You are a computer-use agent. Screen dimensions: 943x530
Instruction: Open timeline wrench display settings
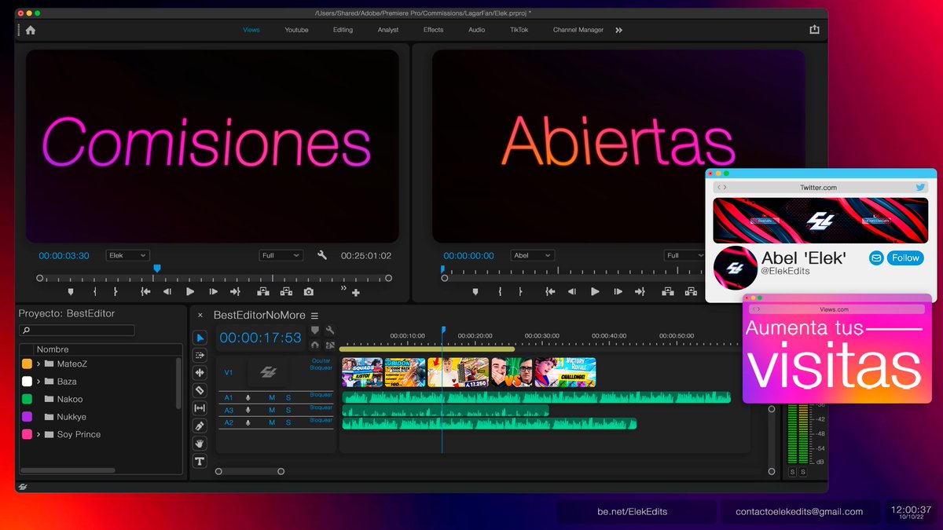(x=330, y=331)
